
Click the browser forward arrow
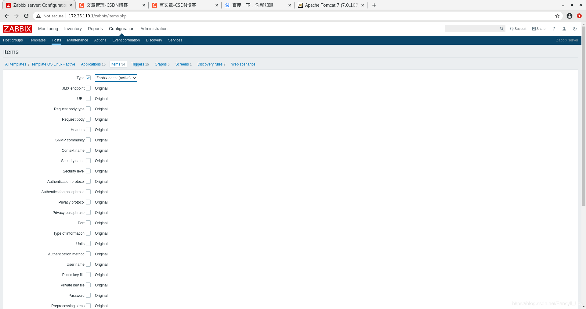(x=16, y=16)
